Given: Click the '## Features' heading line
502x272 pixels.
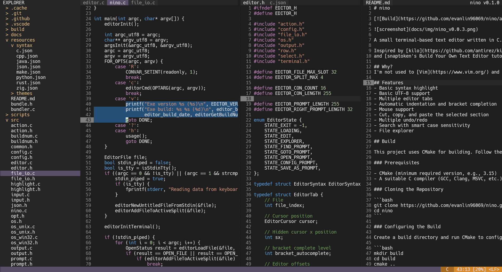Looking at the screenshot, I should 389,83.
